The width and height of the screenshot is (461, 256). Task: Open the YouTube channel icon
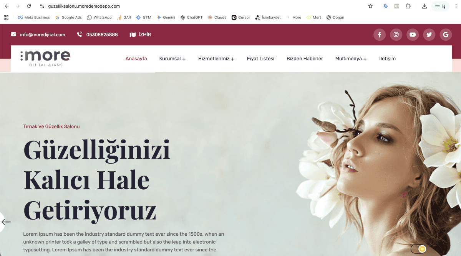click(x=413, y=34)
